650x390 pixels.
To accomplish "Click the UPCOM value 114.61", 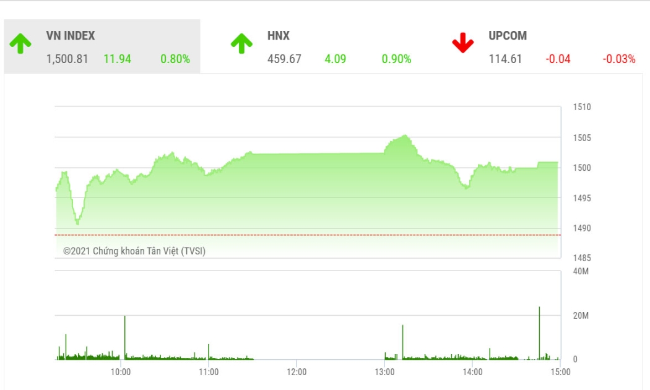I will tap(505, 59).
